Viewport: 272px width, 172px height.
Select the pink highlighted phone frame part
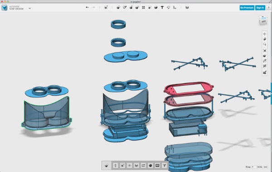pos(189,88)
